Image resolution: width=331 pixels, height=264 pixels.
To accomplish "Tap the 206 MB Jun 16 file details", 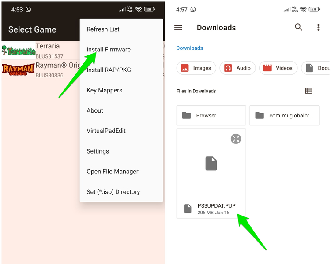I will click(213, 213).
